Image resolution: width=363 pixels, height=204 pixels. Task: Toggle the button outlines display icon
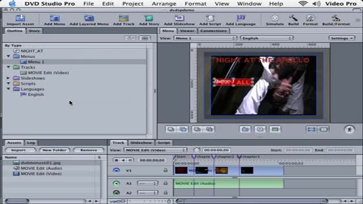(x=311, y=129)
